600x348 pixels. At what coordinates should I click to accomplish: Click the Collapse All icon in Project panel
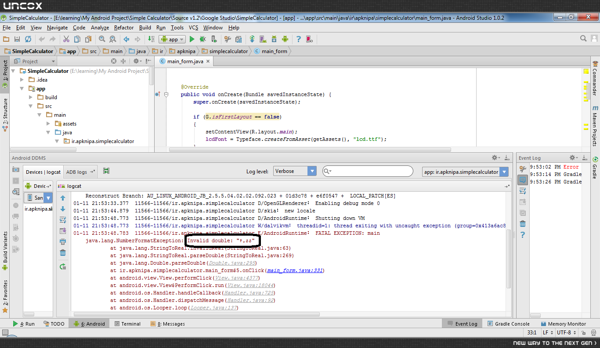[123, 61]
